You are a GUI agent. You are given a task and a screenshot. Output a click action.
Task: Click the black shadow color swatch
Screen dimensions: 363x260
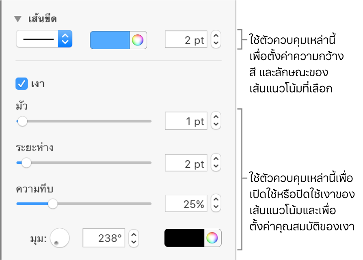point(184,238)
